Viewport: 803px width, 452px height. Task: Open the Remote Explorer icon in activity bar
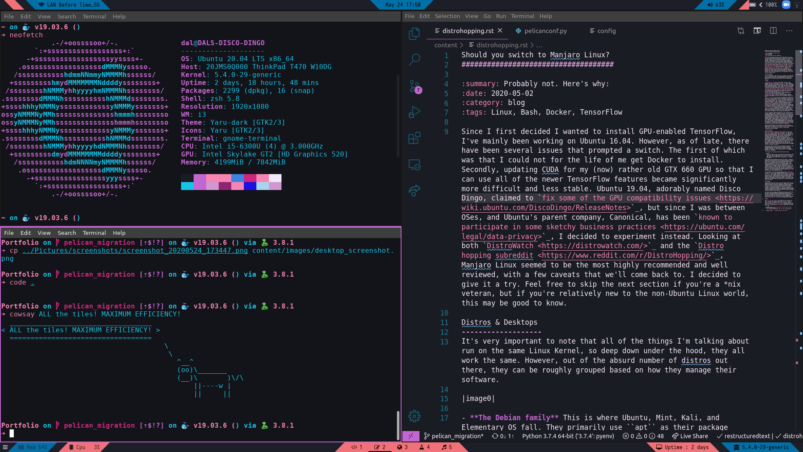pyautogui.click(x=414, y=165)
